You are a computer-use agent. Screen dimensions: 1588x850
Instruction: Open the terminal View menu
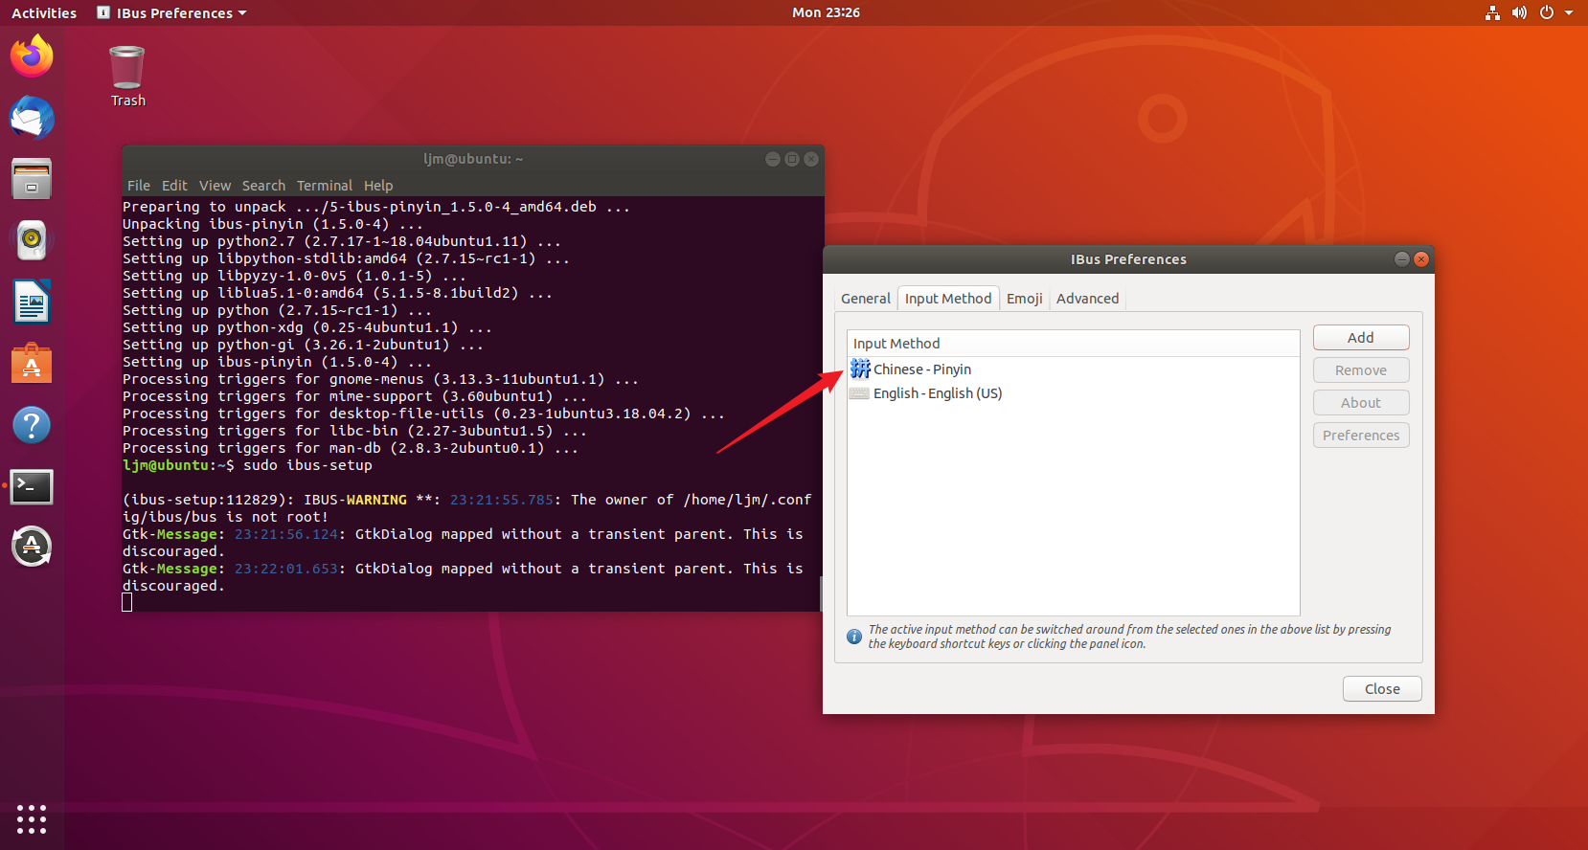(215, 186)
